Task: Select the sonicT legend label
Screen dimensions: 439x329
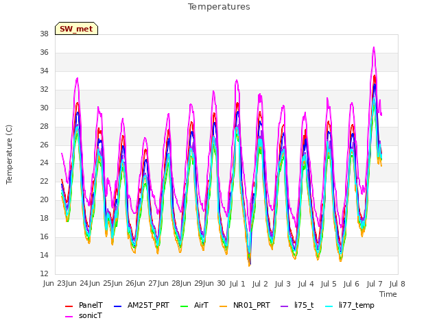Action: point(91,315)
